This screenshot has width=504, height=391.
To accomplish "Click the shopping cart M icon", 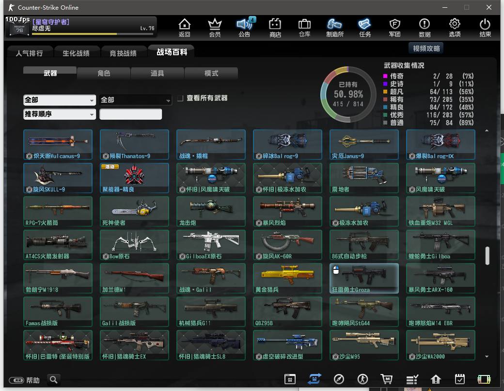I will tap(387, 379).
